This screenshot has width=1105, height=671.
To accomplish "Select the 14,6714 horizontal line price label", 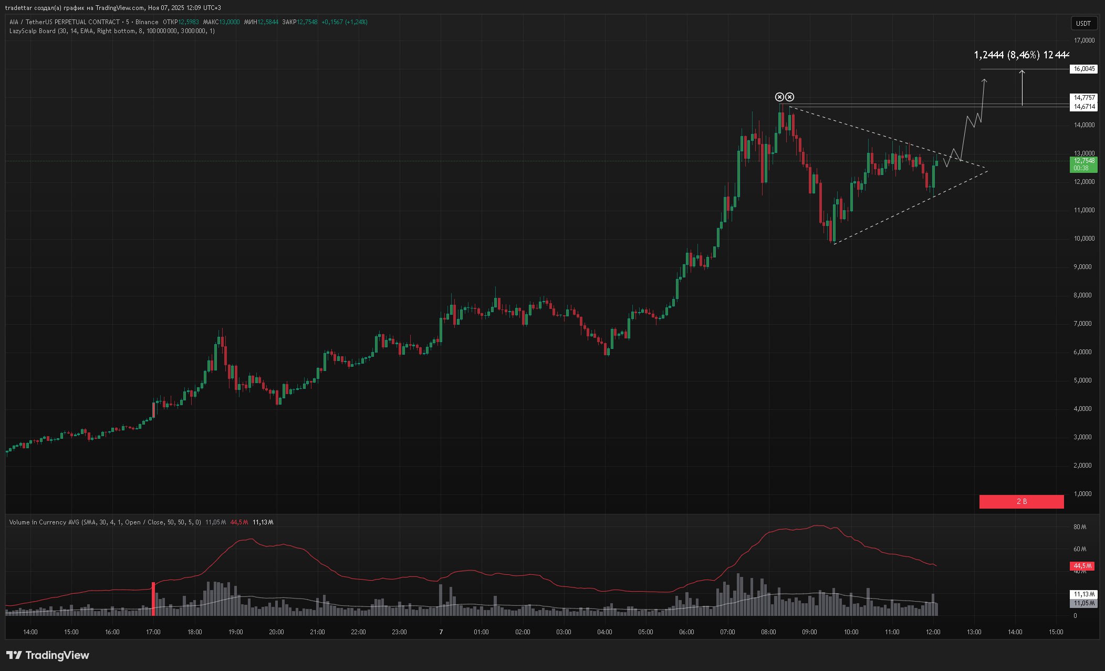I will pyautogui.click(x=1083, y=107).
